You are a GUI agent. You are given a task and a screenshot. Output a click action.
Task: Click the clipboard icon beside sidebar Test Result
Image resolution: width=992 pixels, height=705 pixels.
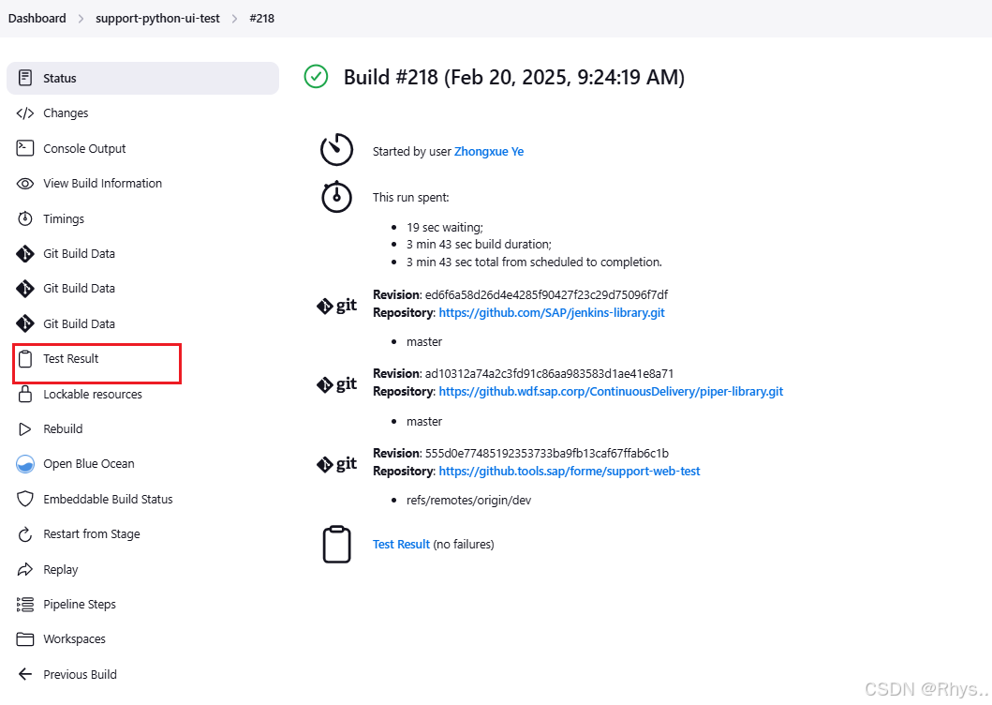pos(25,359)
